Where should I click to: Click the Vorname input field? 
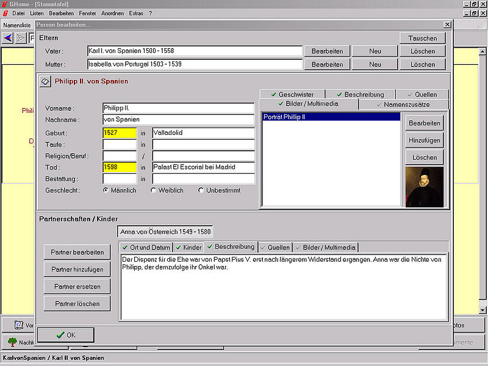[178, 108]
